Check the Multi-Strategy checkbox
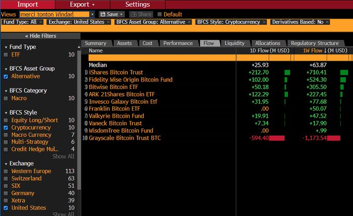The image size is (353, 216). [x=6, y=142]
